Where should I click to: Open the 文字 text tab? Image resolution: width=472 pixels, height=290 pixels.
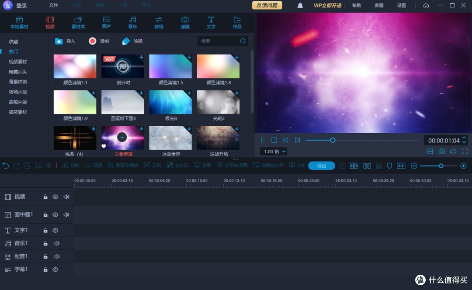click(211, 23)
